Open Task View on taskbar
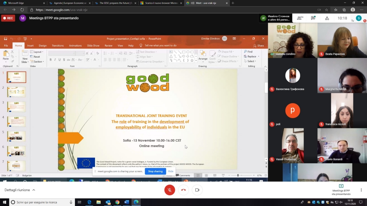367x206 pixels. pyautogui.click(x=79, y=202)
